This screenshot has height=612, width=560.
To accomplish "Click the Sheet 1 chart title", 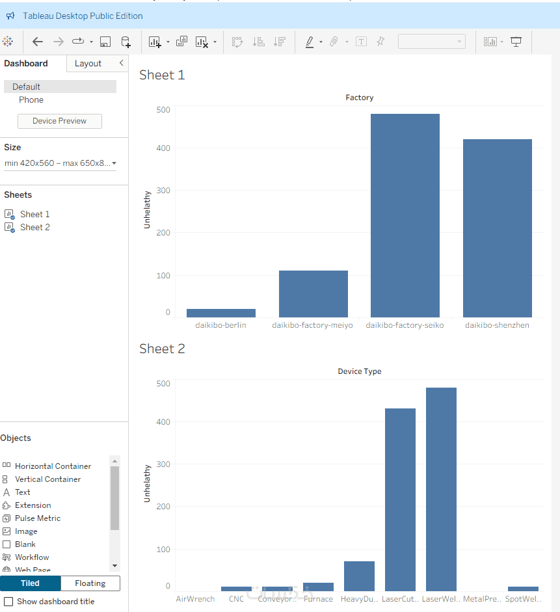I will [x=162, y=75].
